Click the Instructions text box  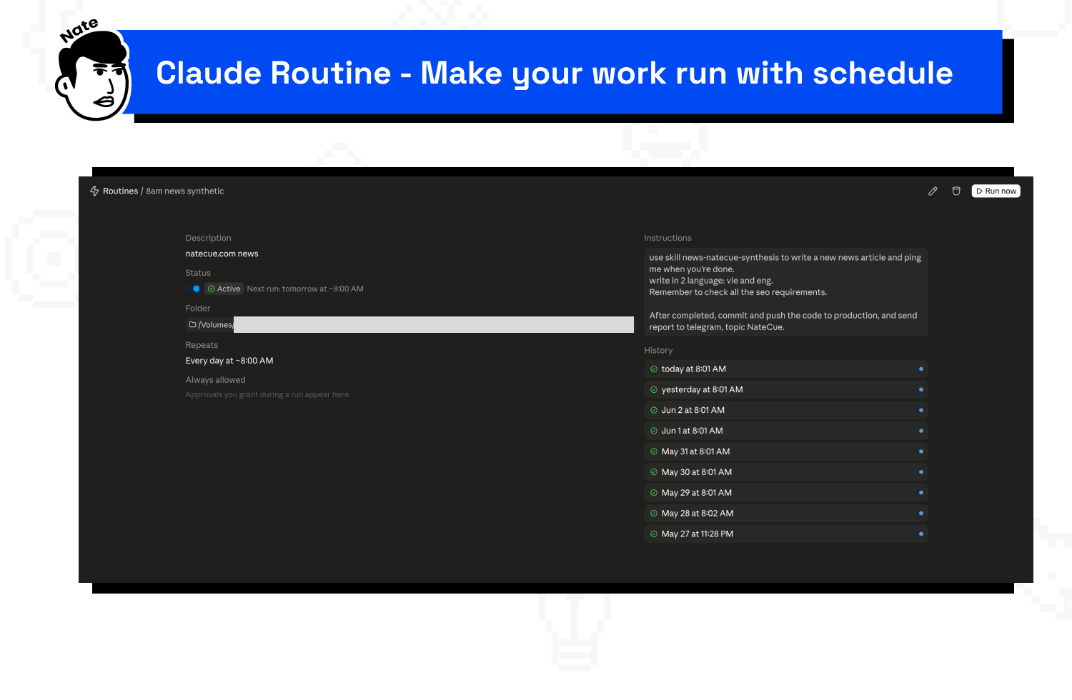(x=786, y=292)
